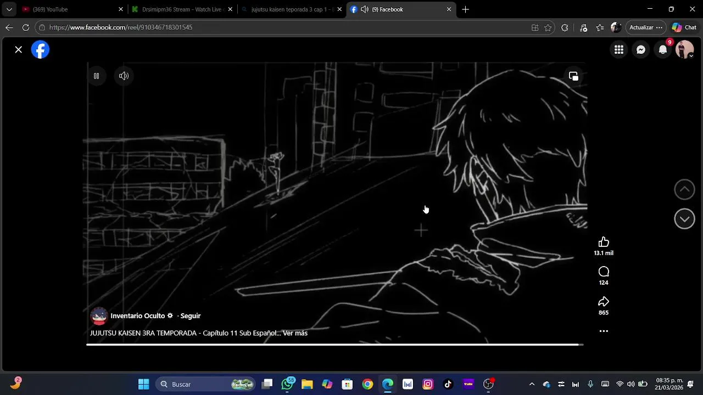Viewport: 703px width, 395px height.
Task: Open the clock and date panel
Action: pos(669,384)
